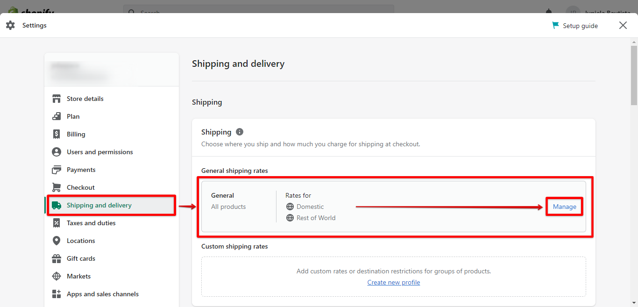The height and width of the screenshot is (307, 638).
Task: Open Payments using its card icon
Action: [56, 170]
